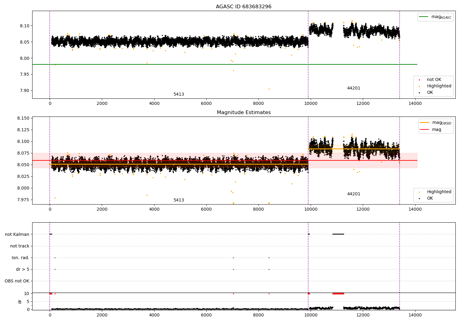Click the '44201' obsid label in middle plot
The image size is (460, 322).
click(354, 194)
